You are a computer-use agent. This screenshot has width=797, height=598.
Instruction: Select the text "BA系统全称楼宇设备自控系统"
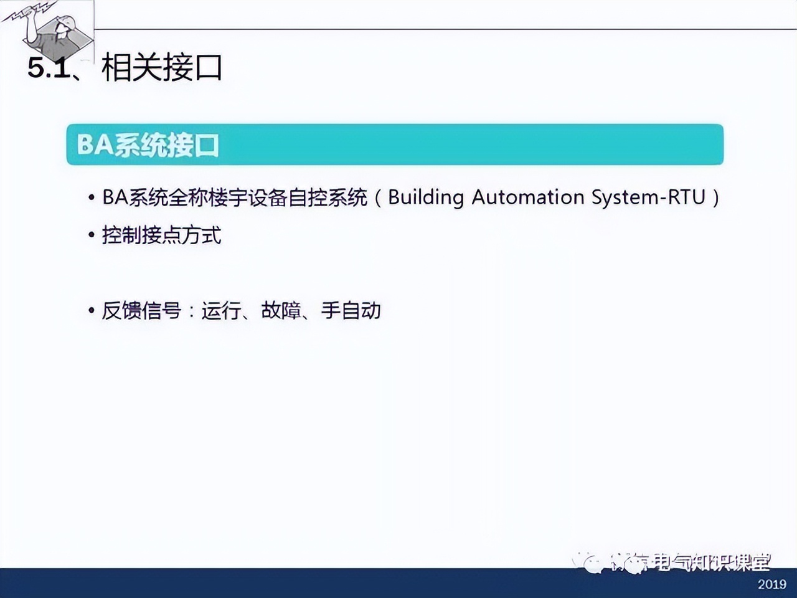(235, 197)
